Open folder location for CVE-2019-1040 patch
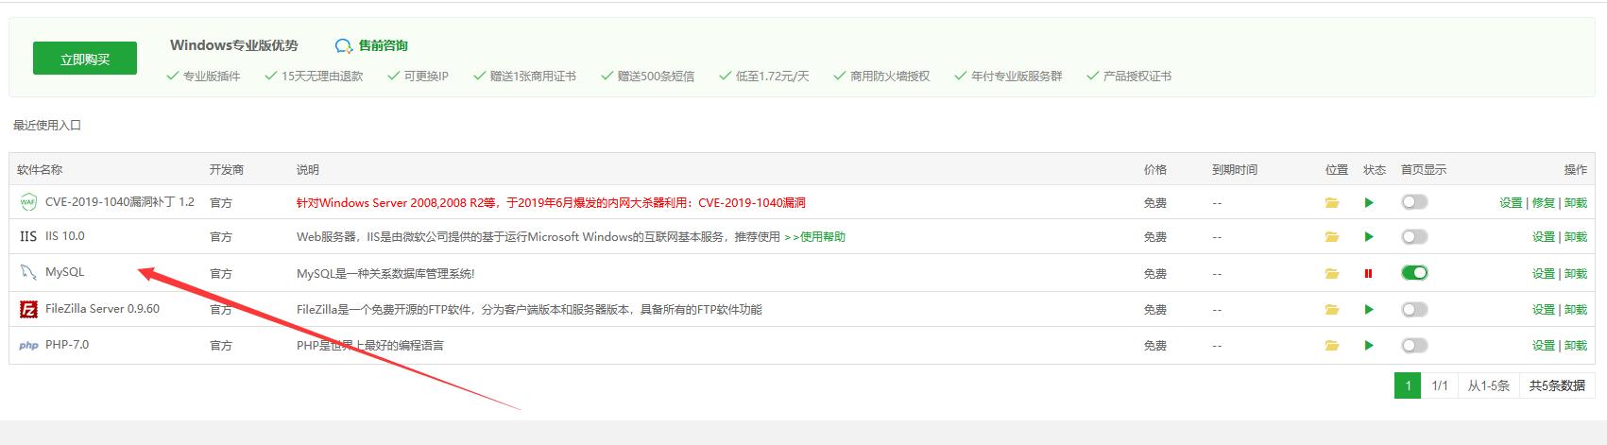Viewport: 1607px width, 445px height. 1332,202
